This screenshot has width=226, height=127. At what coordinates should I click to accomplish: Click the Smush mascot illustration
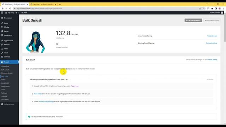(35, 42)
